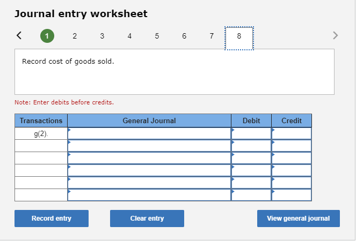Open journal entry tab 6
The height and width of the screenshot is (241, 356).
click(184, 36)
